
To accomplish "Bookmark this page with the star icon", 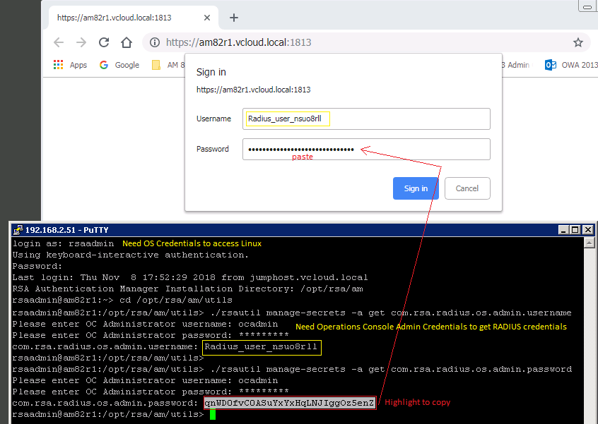I will click(578, 42).
